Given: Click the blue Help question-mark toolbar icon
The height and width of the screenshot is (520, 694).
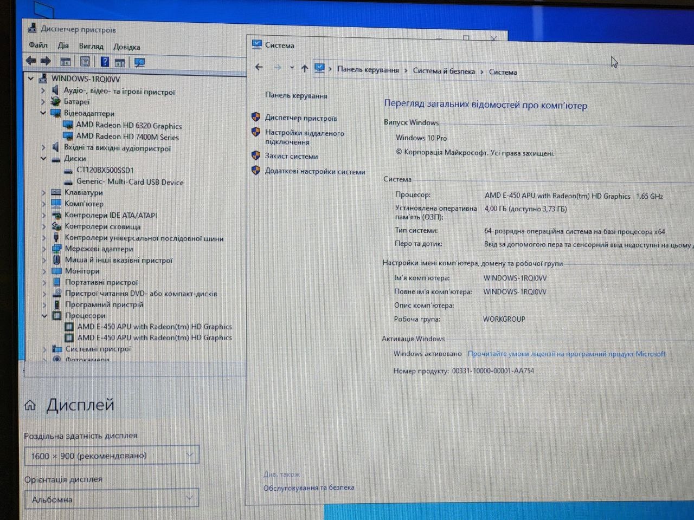Looking at the screenshot, I should click(105, 62).
